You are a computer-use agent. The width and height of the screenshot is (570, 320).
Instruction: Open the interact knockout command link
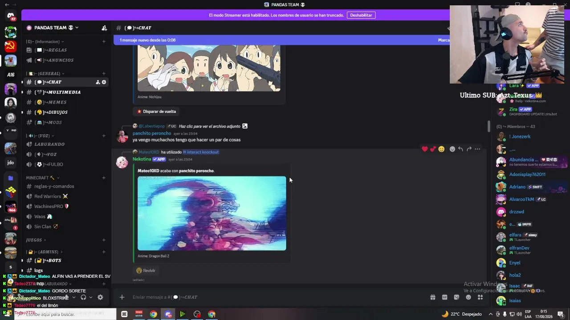201,152
